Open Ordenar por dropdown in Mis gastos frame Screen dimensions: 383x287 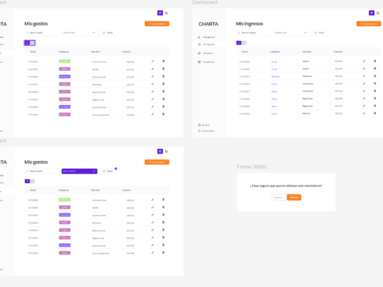(79, 33)
